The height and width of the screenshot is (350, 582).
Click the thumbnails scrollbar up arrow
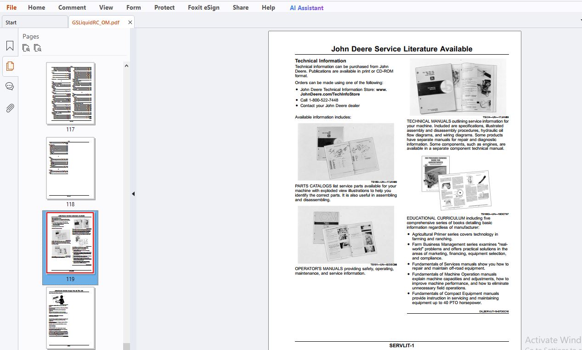(126, 66)
